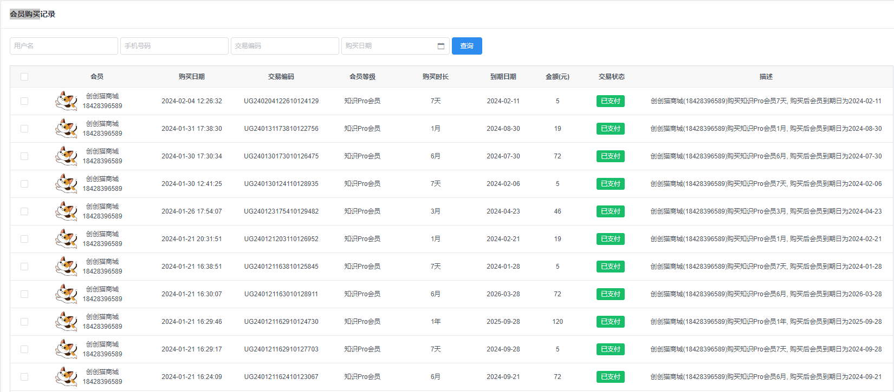The height and width of the screenshot is (392, 894).
Task: Check the row purchased 2024-02-04 12:26:32
Action: pyautogui.click(x=24, y=101)
